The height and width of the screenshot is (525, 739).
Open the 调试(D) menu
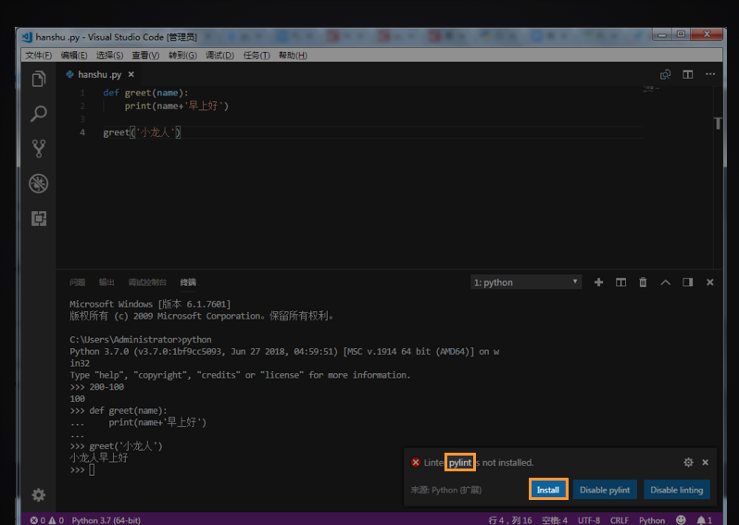pos(219,56)
